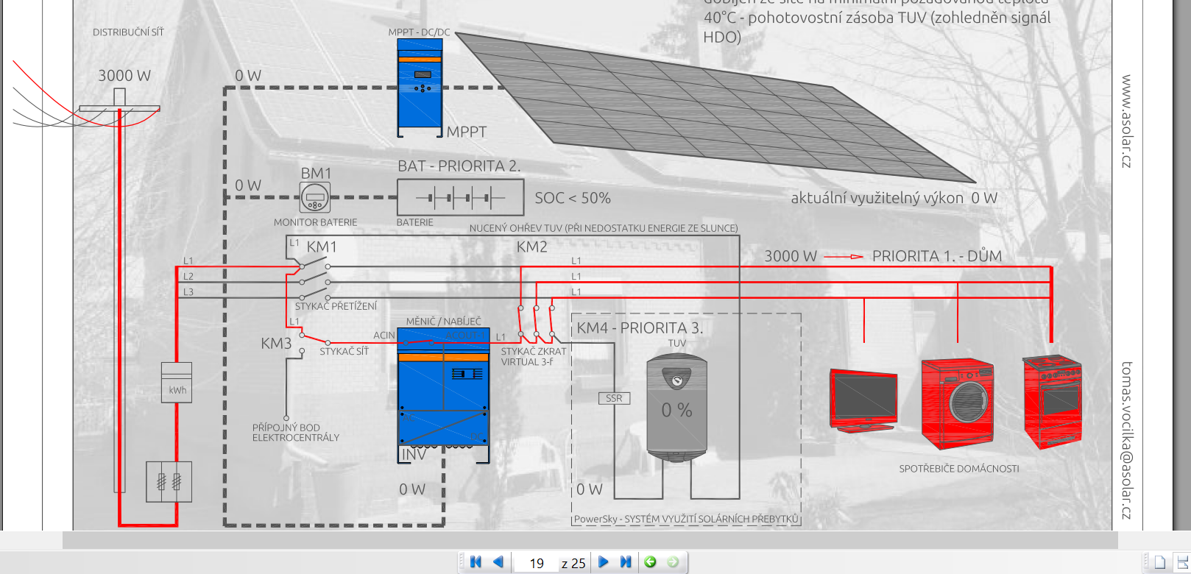Click the horizontal scrollbar below the document
The image size is (1191, 574).
click(x=589, y=540)
